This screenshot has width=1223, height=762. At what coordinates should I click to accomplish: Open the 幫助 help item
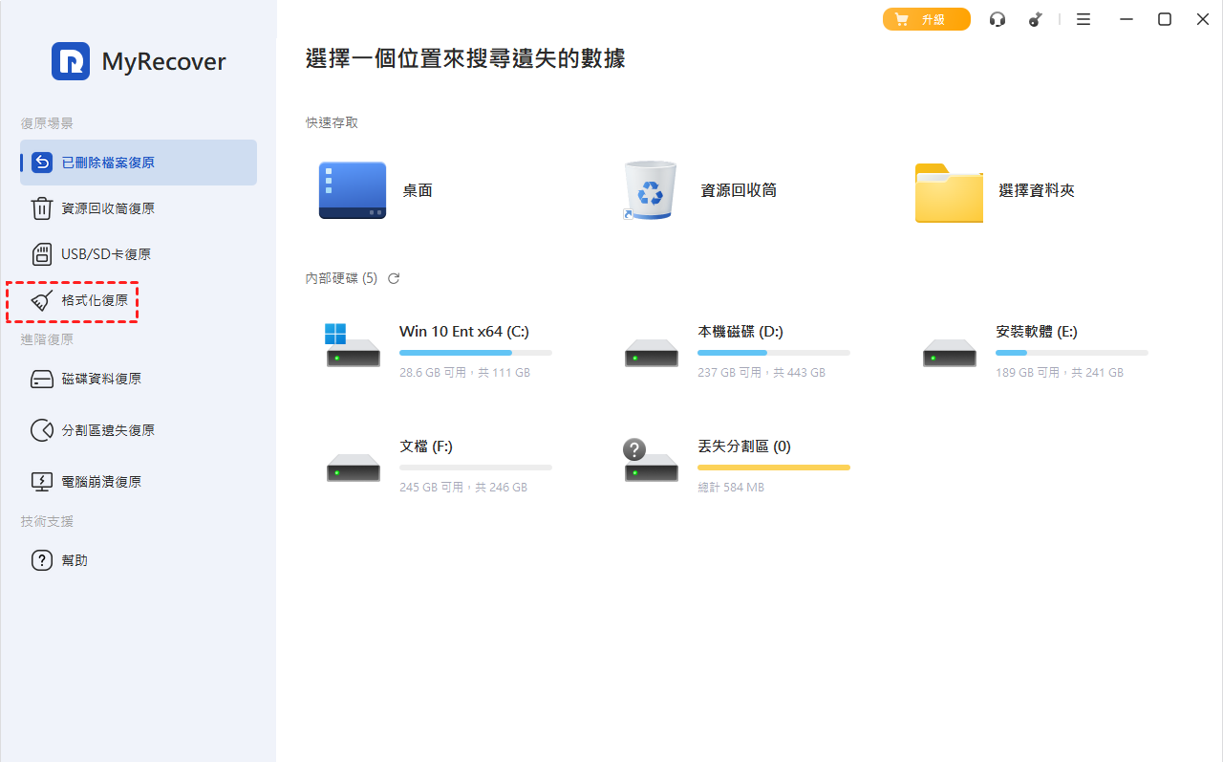74,560
